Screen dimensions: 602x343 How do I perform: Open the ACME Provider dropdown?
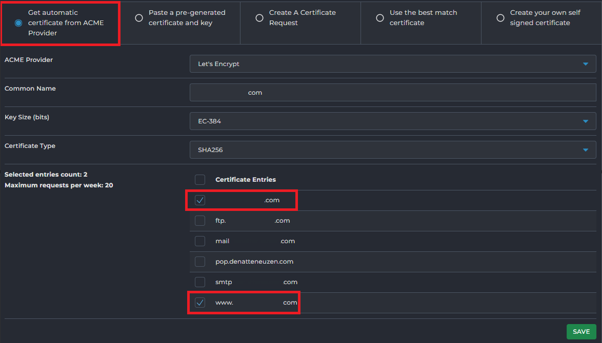[x=392, y=64]
